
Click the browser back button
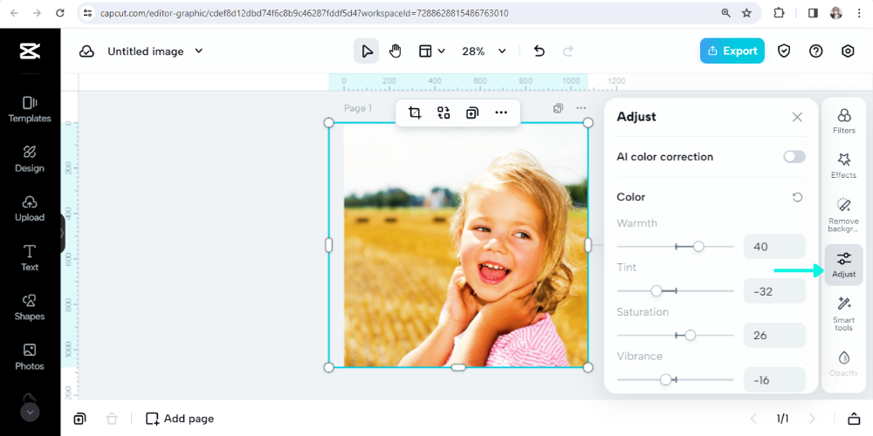coord(14,13)
